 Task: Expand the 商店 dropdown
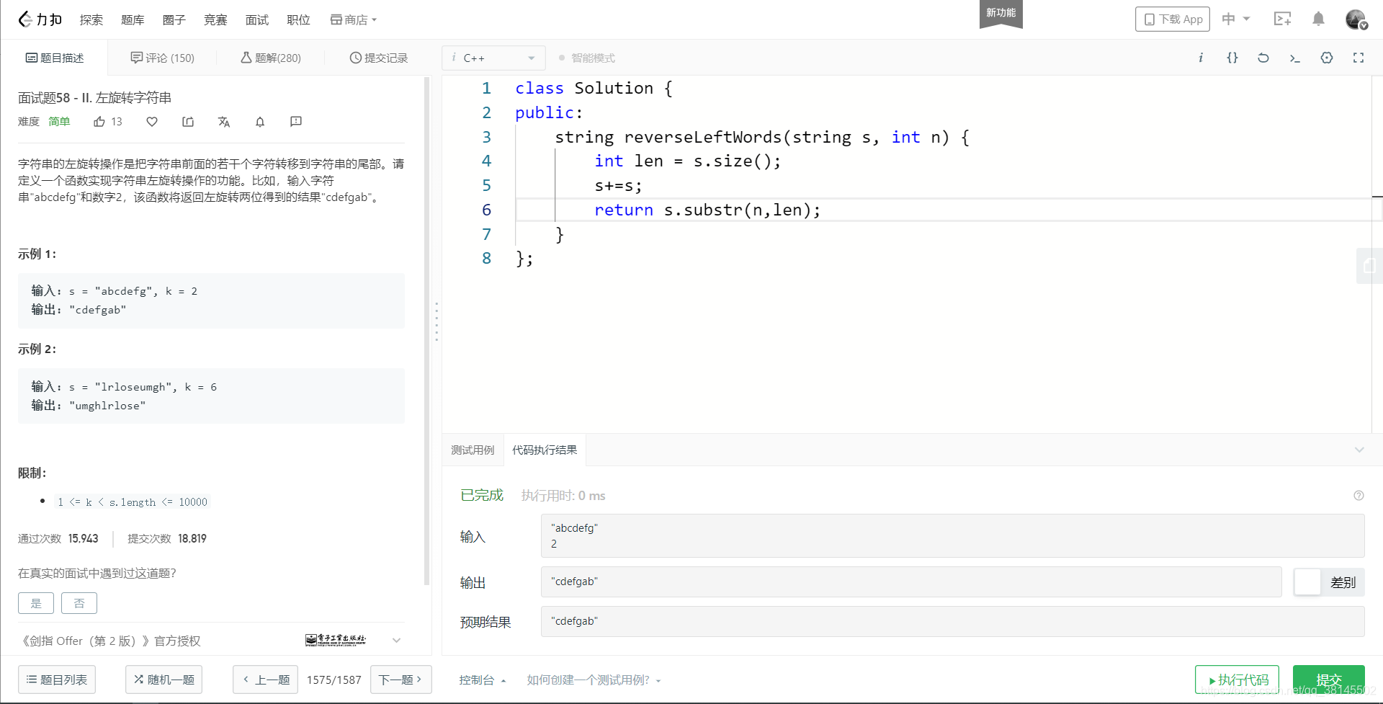pyautogui.click(x=354, y=19)
